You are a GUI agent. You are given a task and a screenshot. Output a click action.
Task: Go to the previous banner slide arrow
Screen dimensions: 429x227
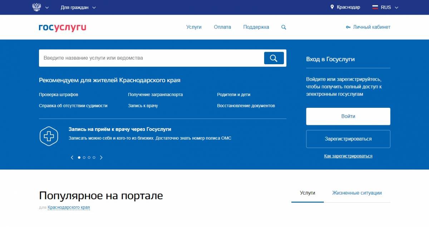(72, 157)
